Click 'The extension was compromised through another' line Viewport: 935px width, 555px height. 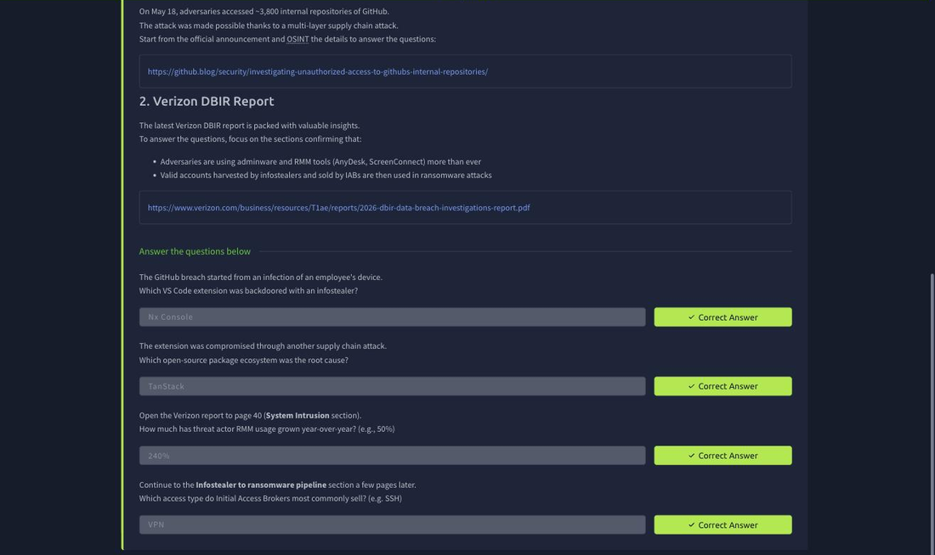click(x=263, y=346)
